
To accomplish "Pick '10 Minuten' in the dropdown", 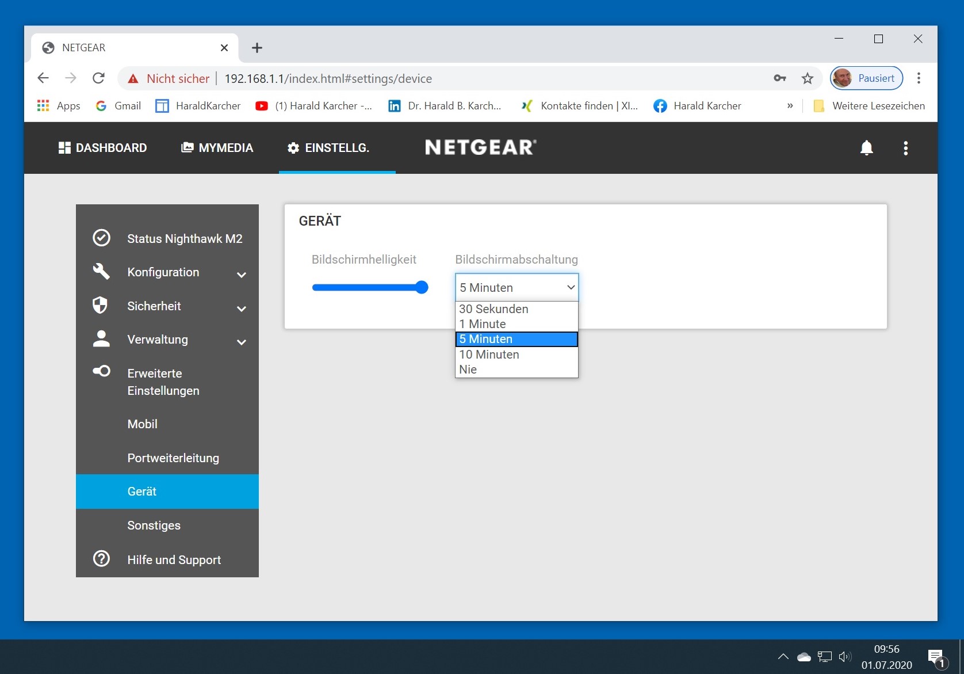I will tap(489, 355).
